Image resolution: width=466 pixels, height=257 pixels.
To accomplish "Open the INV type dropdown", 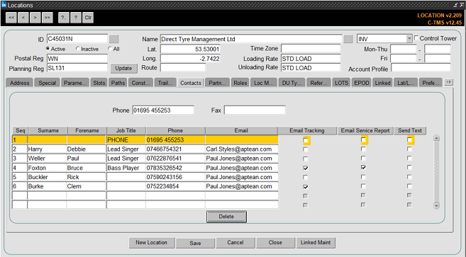I will tap(409, 39).
